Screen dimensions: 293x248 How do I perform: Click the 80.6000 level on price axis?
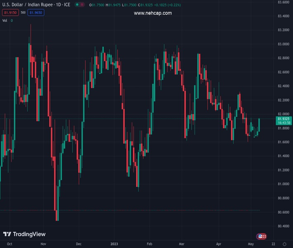pyautogui.click(x=283, y=212)
